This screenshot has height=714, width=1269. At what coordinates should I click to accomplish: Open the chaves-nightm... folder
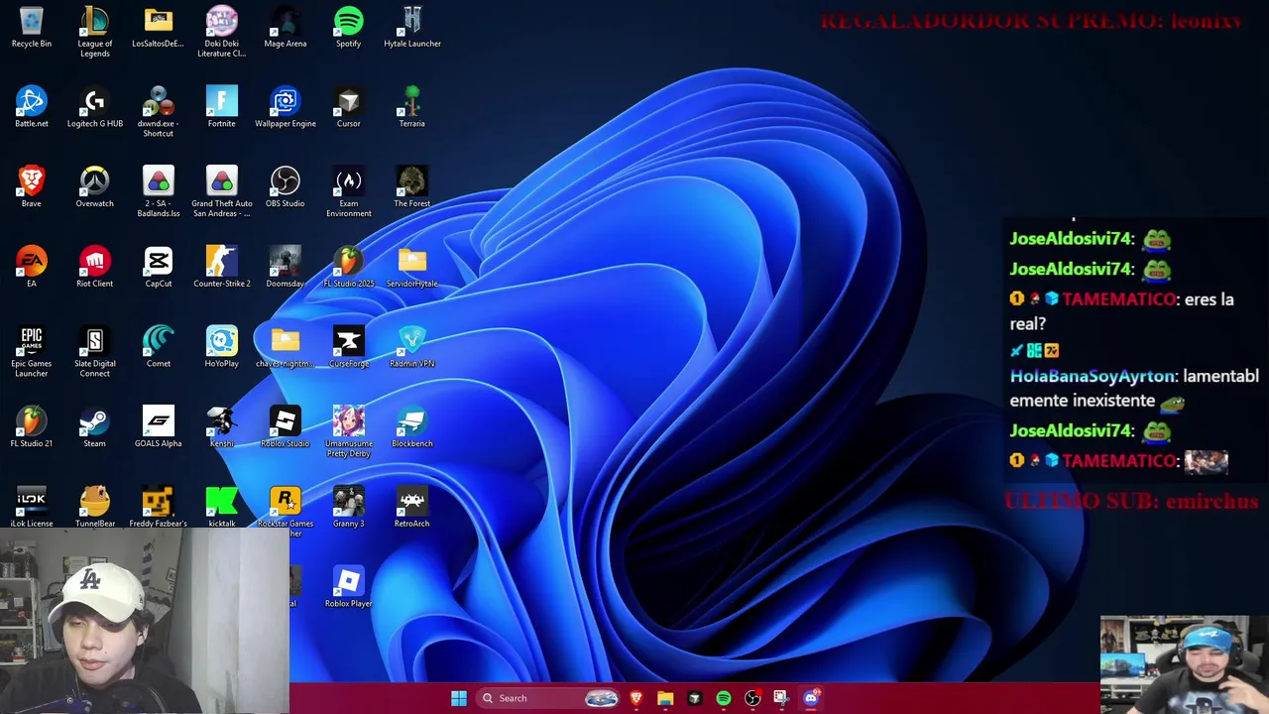tap(286, 347)
